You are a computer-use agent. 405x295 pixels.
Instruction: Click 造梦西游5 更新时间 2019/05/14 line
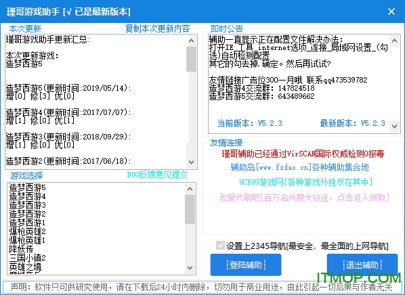click(x=68, y=88)
